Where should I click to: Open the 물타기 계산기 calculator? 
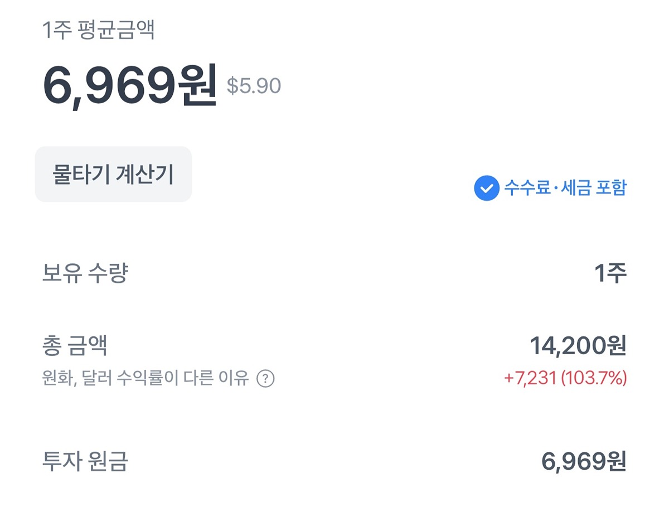pyautogui.click(x=113, y=174)
